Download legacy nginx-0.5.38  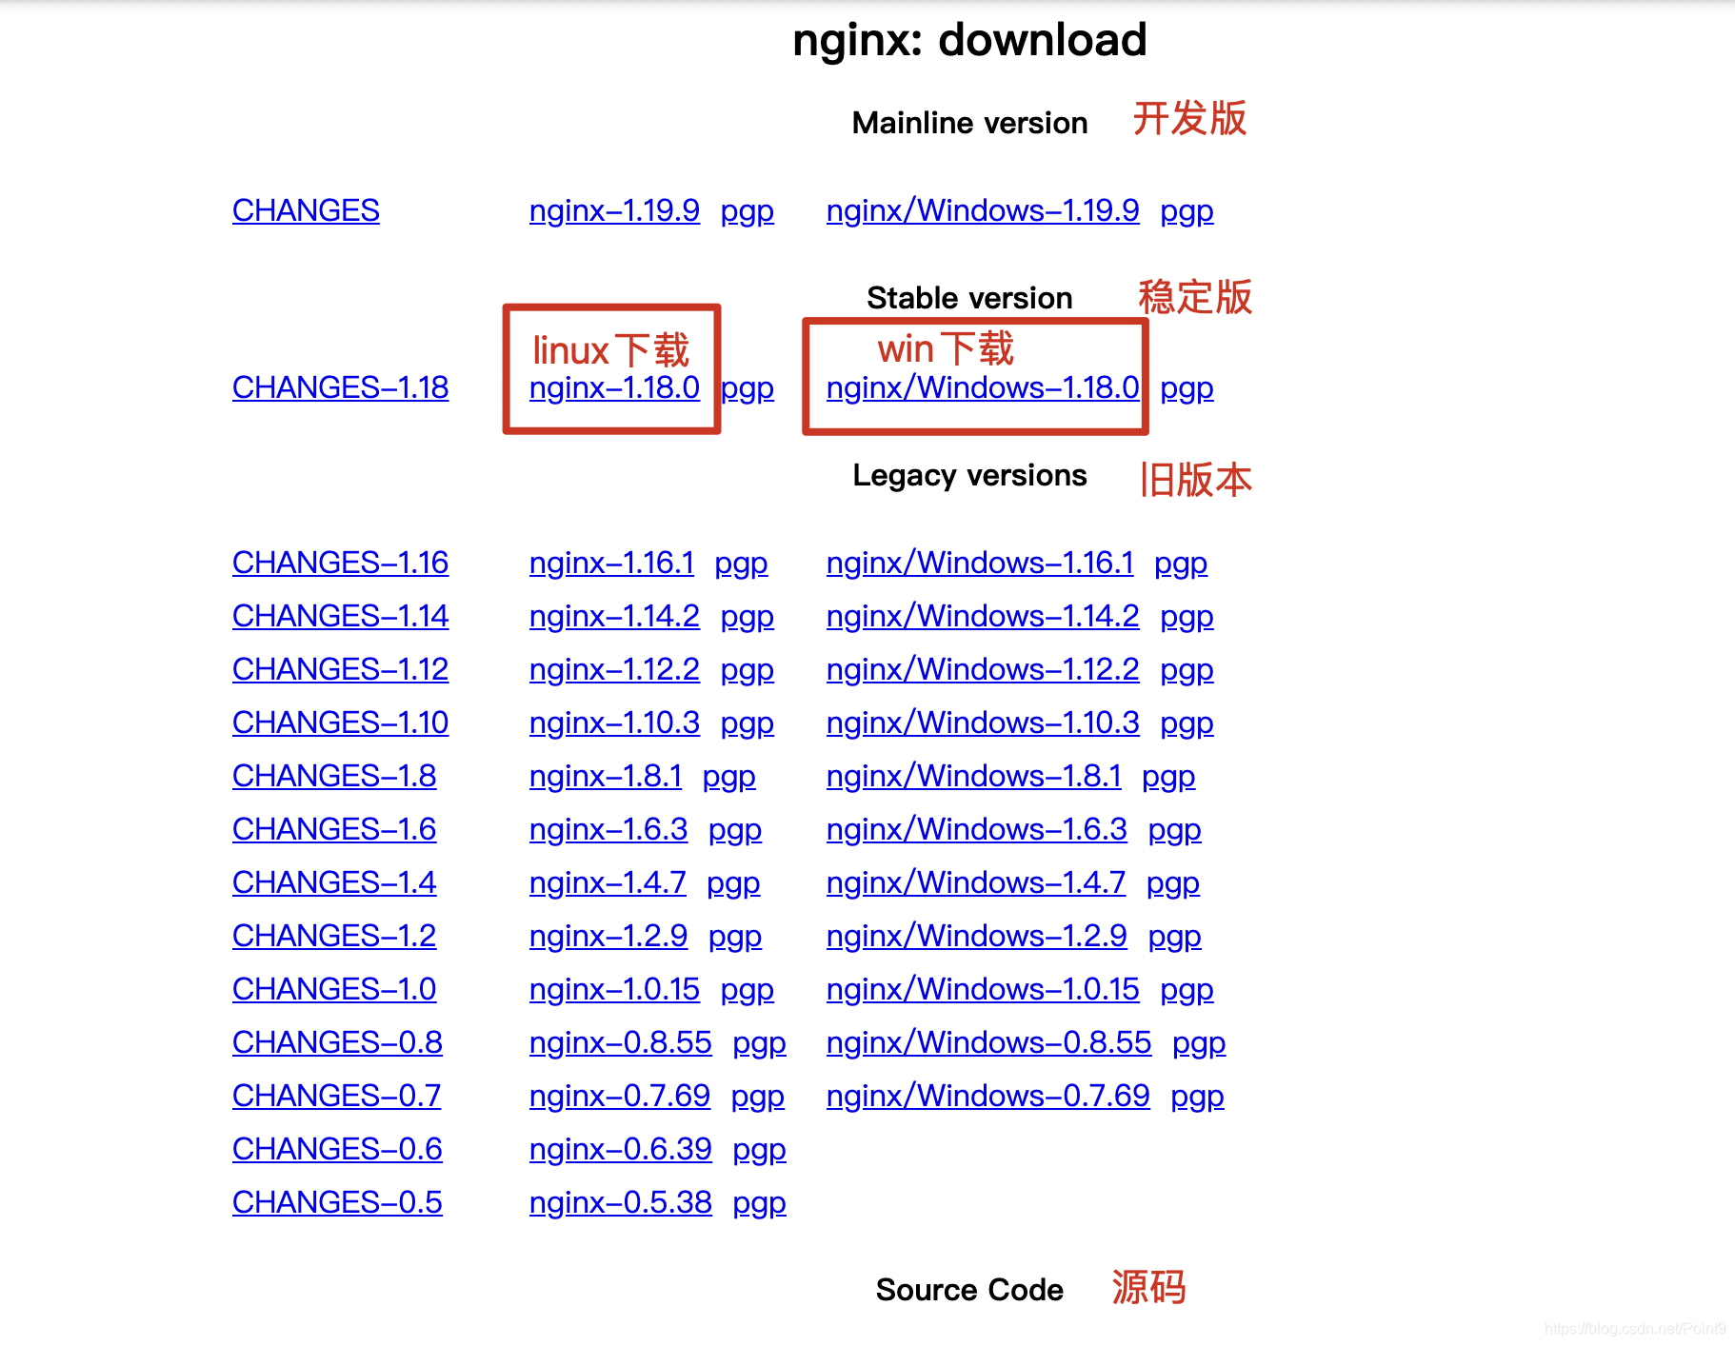[621, 1202]
